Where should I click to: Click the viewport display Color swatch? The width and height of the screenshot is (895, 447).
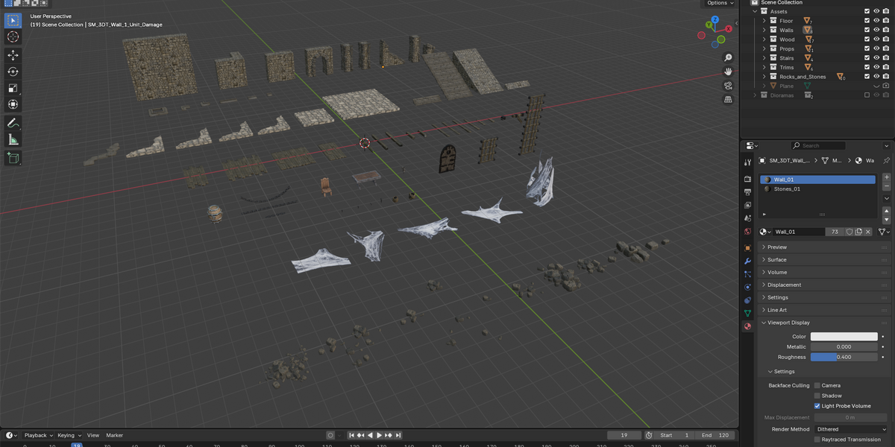tap(844, 337)
